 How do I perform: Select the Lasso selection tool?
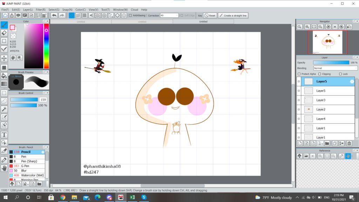4,101
